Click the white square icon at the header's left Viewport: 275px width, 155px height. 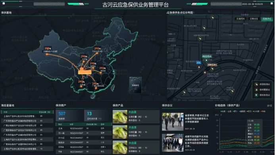[4, 3]
